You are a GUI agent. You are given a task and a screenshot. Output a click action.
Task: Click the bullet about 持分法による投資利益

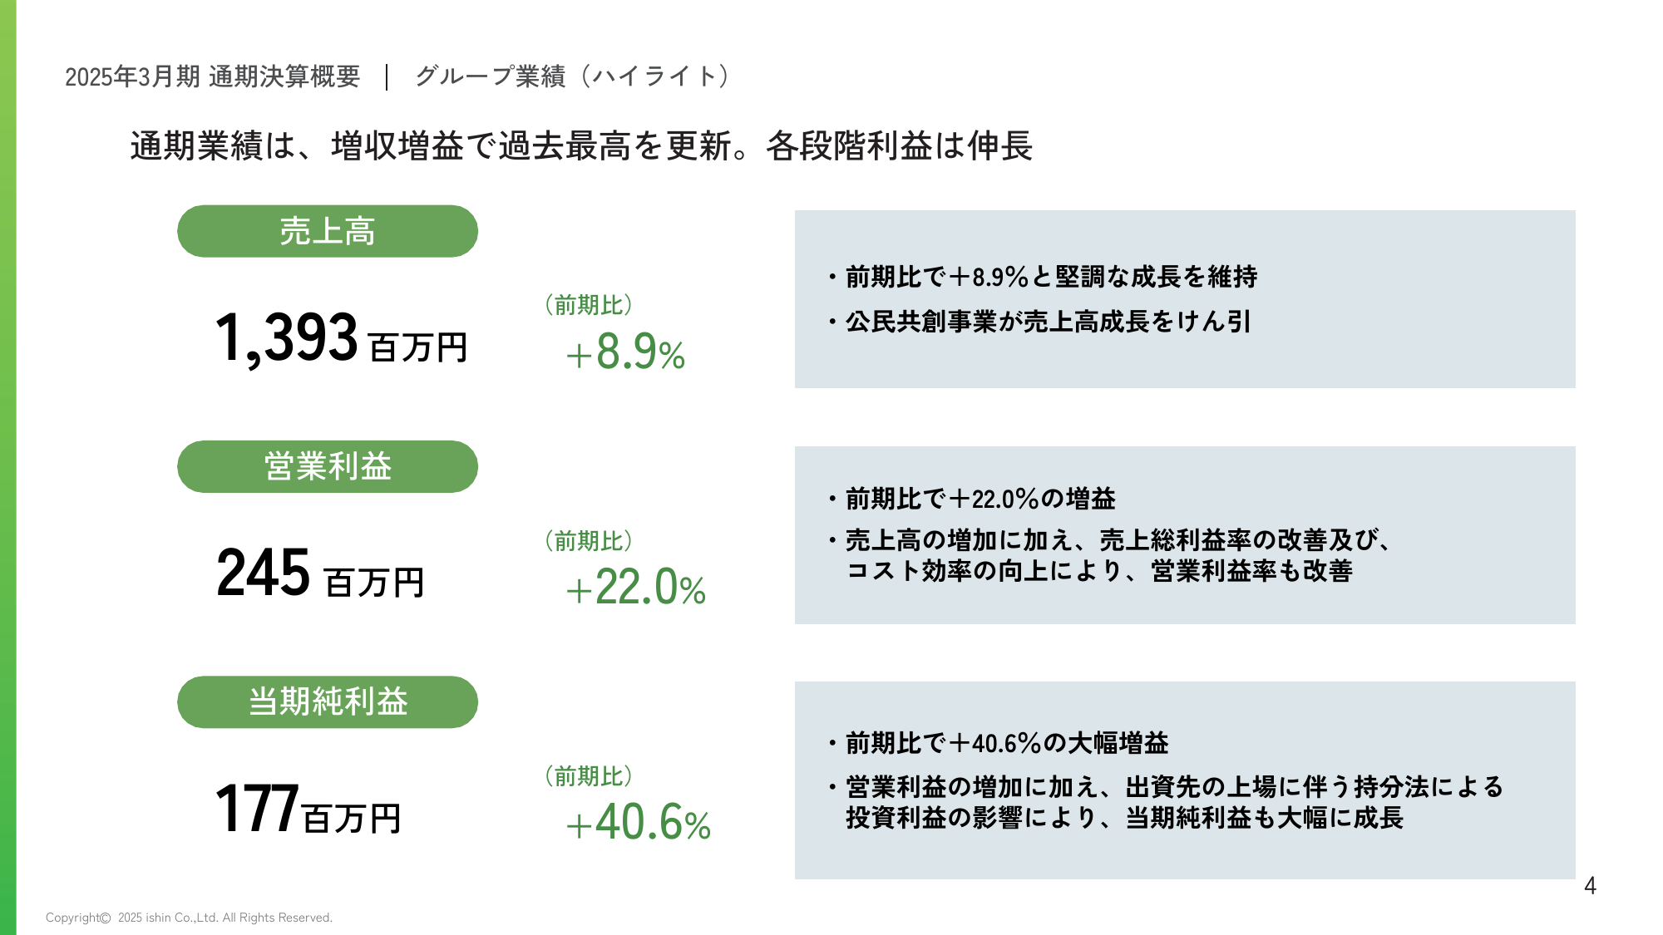coord(1165,802)
